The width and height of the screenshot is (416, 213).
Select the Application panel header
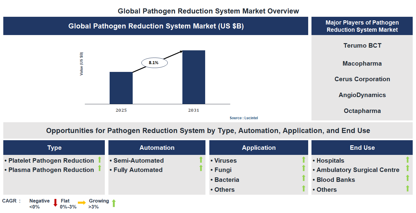(x=258, y=147)
